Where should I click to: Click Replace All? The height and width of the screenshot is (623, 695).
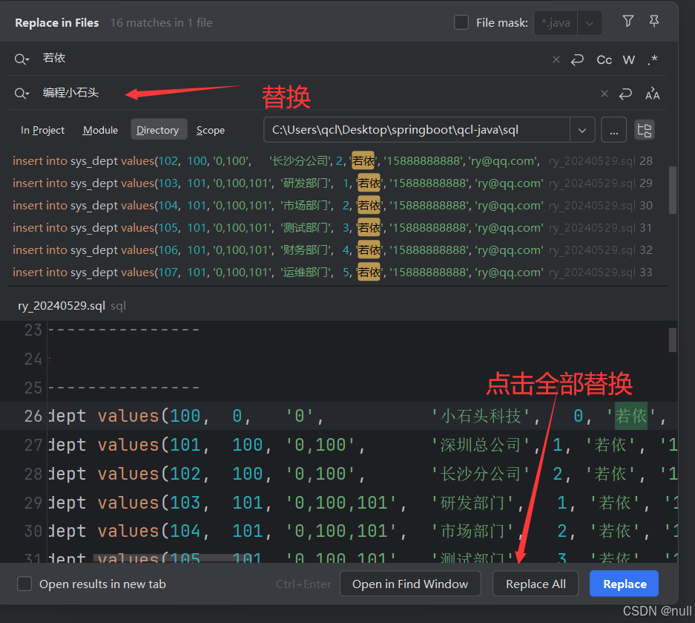[536, 584]
